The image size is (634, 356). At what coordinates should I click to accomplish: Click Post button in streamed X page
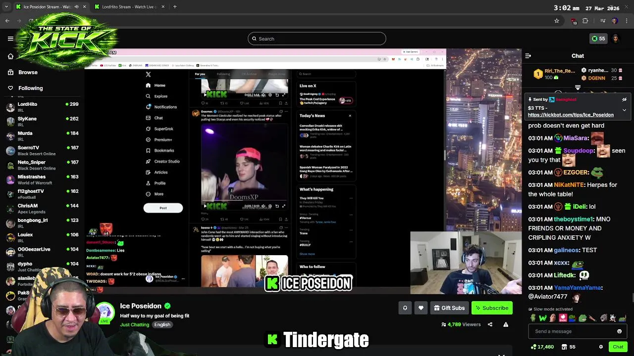tap(163, 208)
